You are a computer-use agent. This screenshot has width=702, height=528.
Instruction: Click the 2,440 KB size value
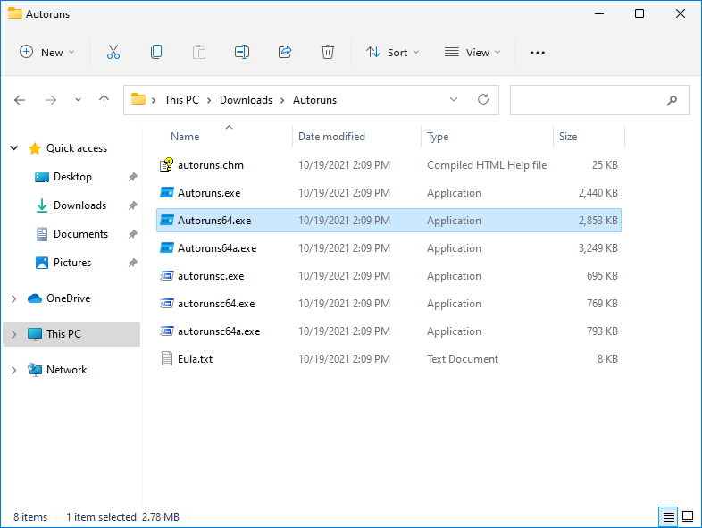click(598, 193)
